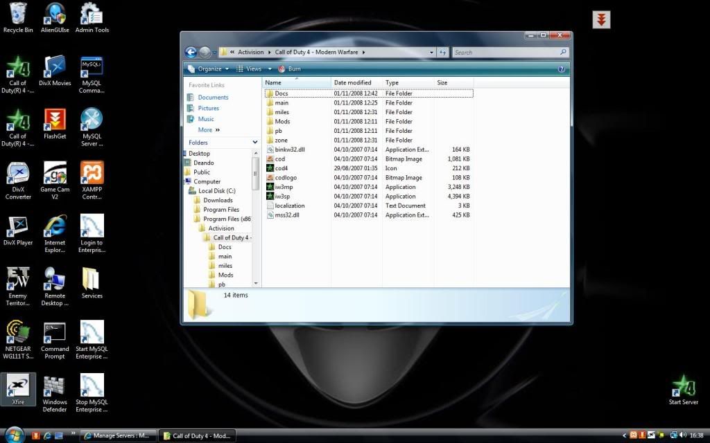Open the Organize menu in Explorer

point(209,69)
